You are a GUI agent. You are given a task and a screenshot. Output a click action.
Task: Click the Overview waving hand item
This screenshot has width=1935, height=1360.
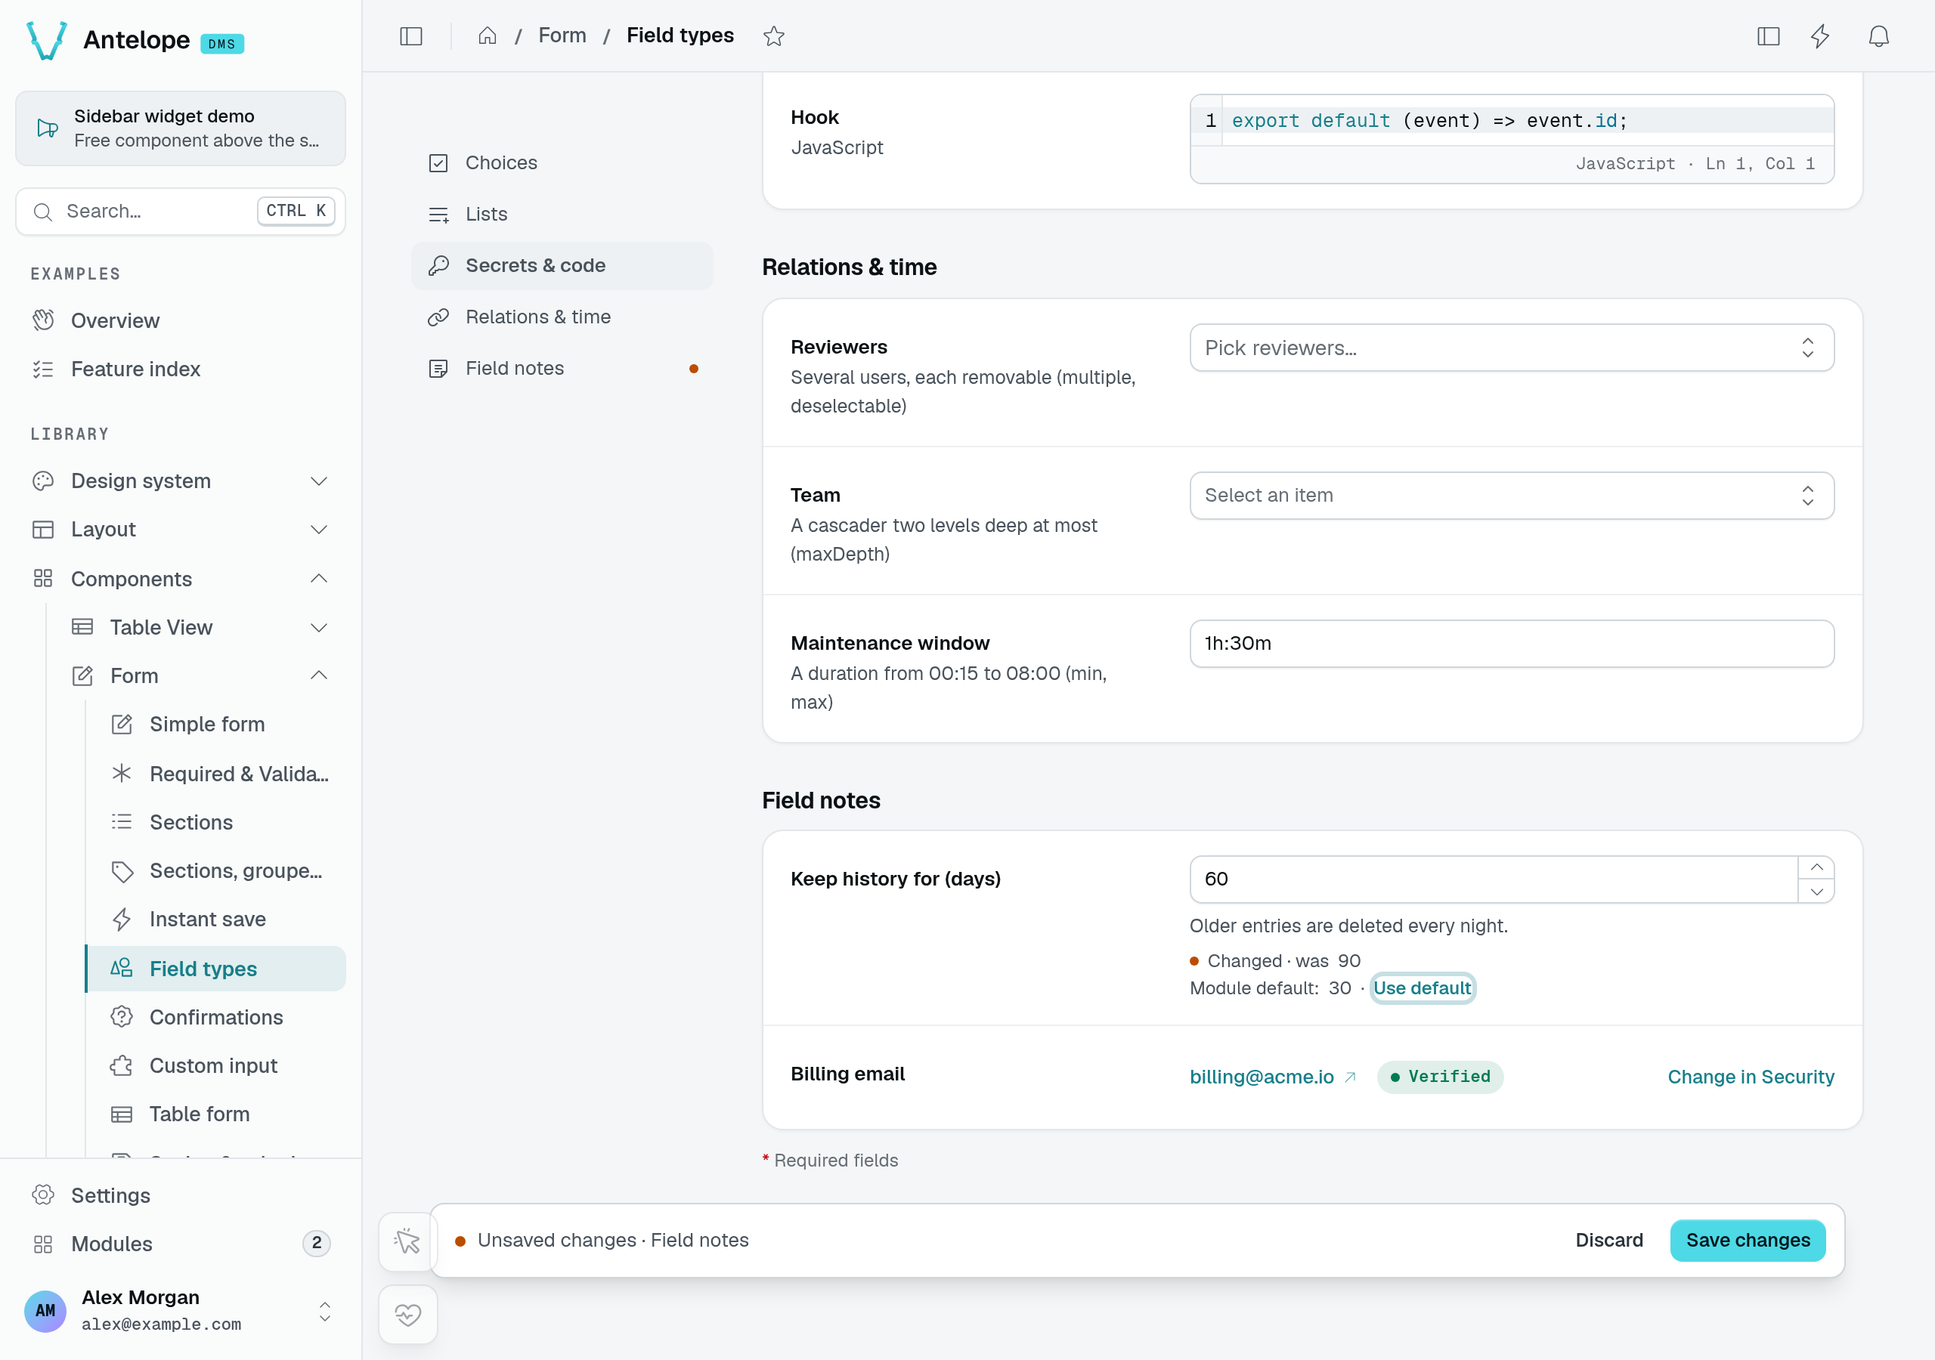181,321
